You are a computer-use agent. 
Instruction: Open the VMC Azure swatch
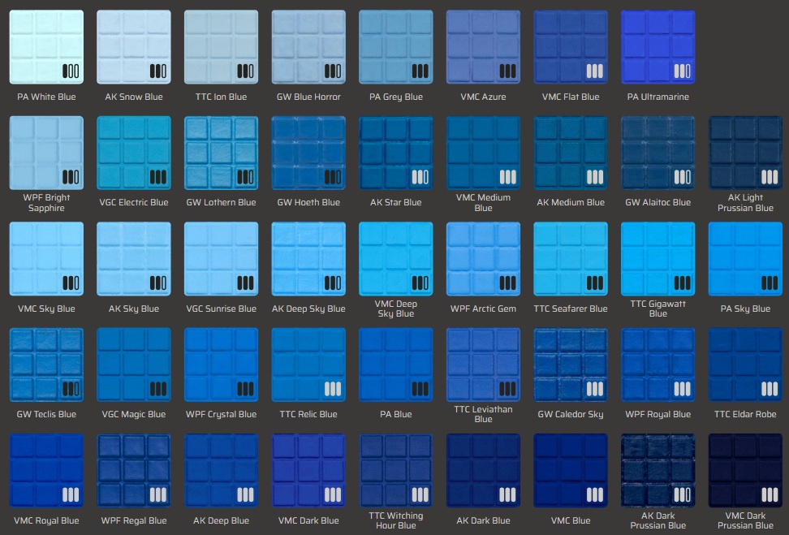pos(483,47)
